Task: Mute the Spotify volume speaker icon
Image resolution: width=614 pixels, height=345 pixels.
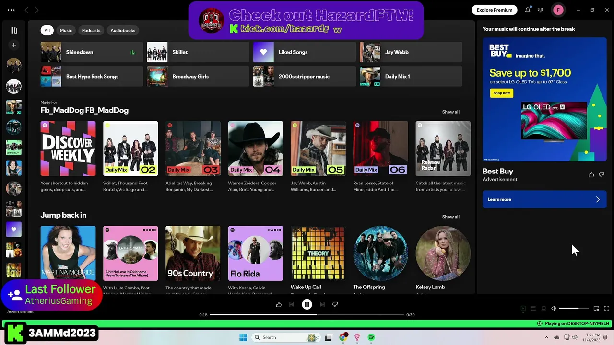Action: tap(554, 309)
